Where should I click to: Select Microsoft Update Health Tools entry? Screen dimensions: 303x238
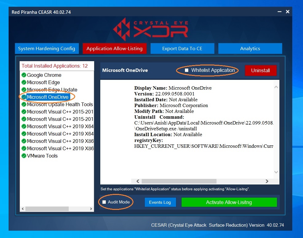pyautogui.click(x=60, y=104)
